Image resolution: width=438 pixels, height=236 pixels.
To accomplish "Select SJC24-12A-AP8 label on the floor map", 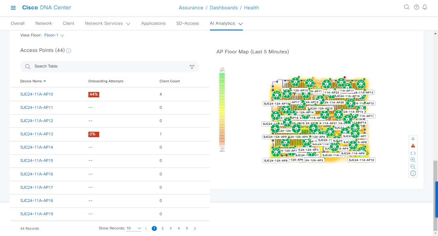I will click(276, 161).
